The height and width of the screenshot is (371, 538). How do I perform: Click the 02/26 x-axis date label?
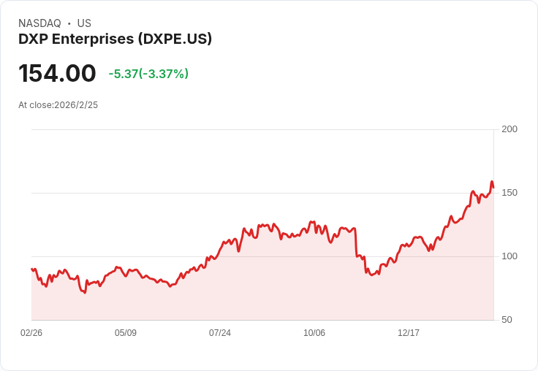click(31, 332)
